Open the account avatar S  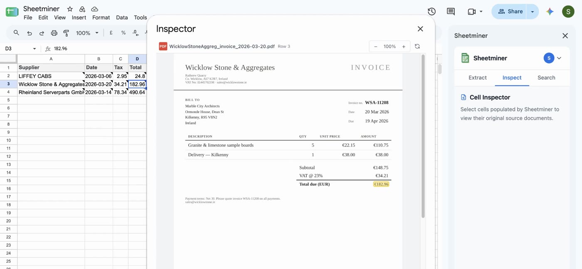(x=568, y=12)
